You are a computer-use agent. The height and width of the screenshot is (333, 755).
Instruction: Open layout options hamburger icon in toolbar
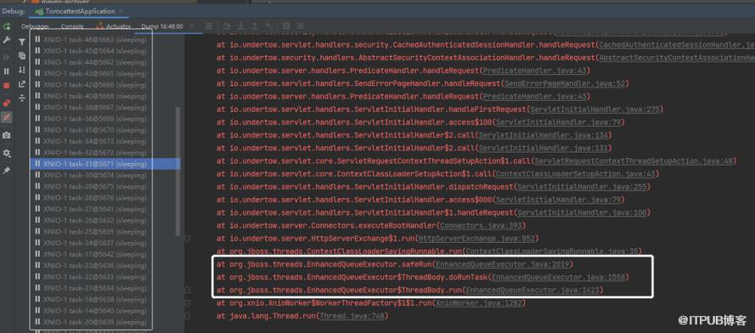(x=209, y=26)
